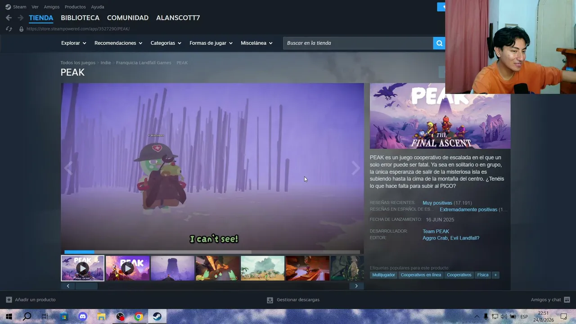Open the Amigos menu
This screenshot has width=576, height=324.
(52, 7)
